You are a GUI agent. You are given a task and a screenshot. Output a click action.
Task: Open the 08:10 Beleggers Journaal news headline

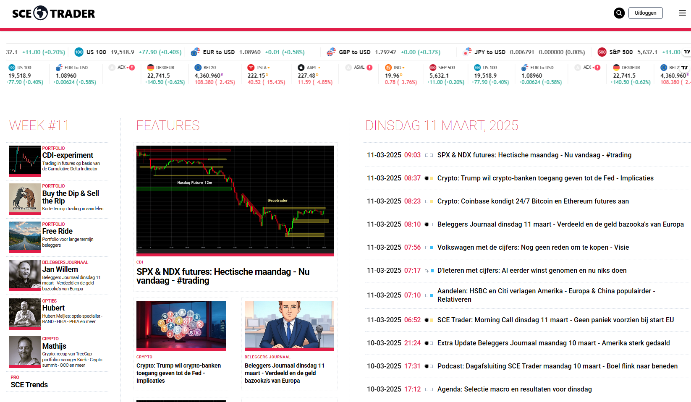[560, 224]
